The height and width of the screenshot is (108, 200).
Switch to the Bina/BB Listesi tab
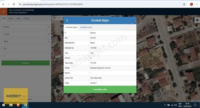[86, 27]
